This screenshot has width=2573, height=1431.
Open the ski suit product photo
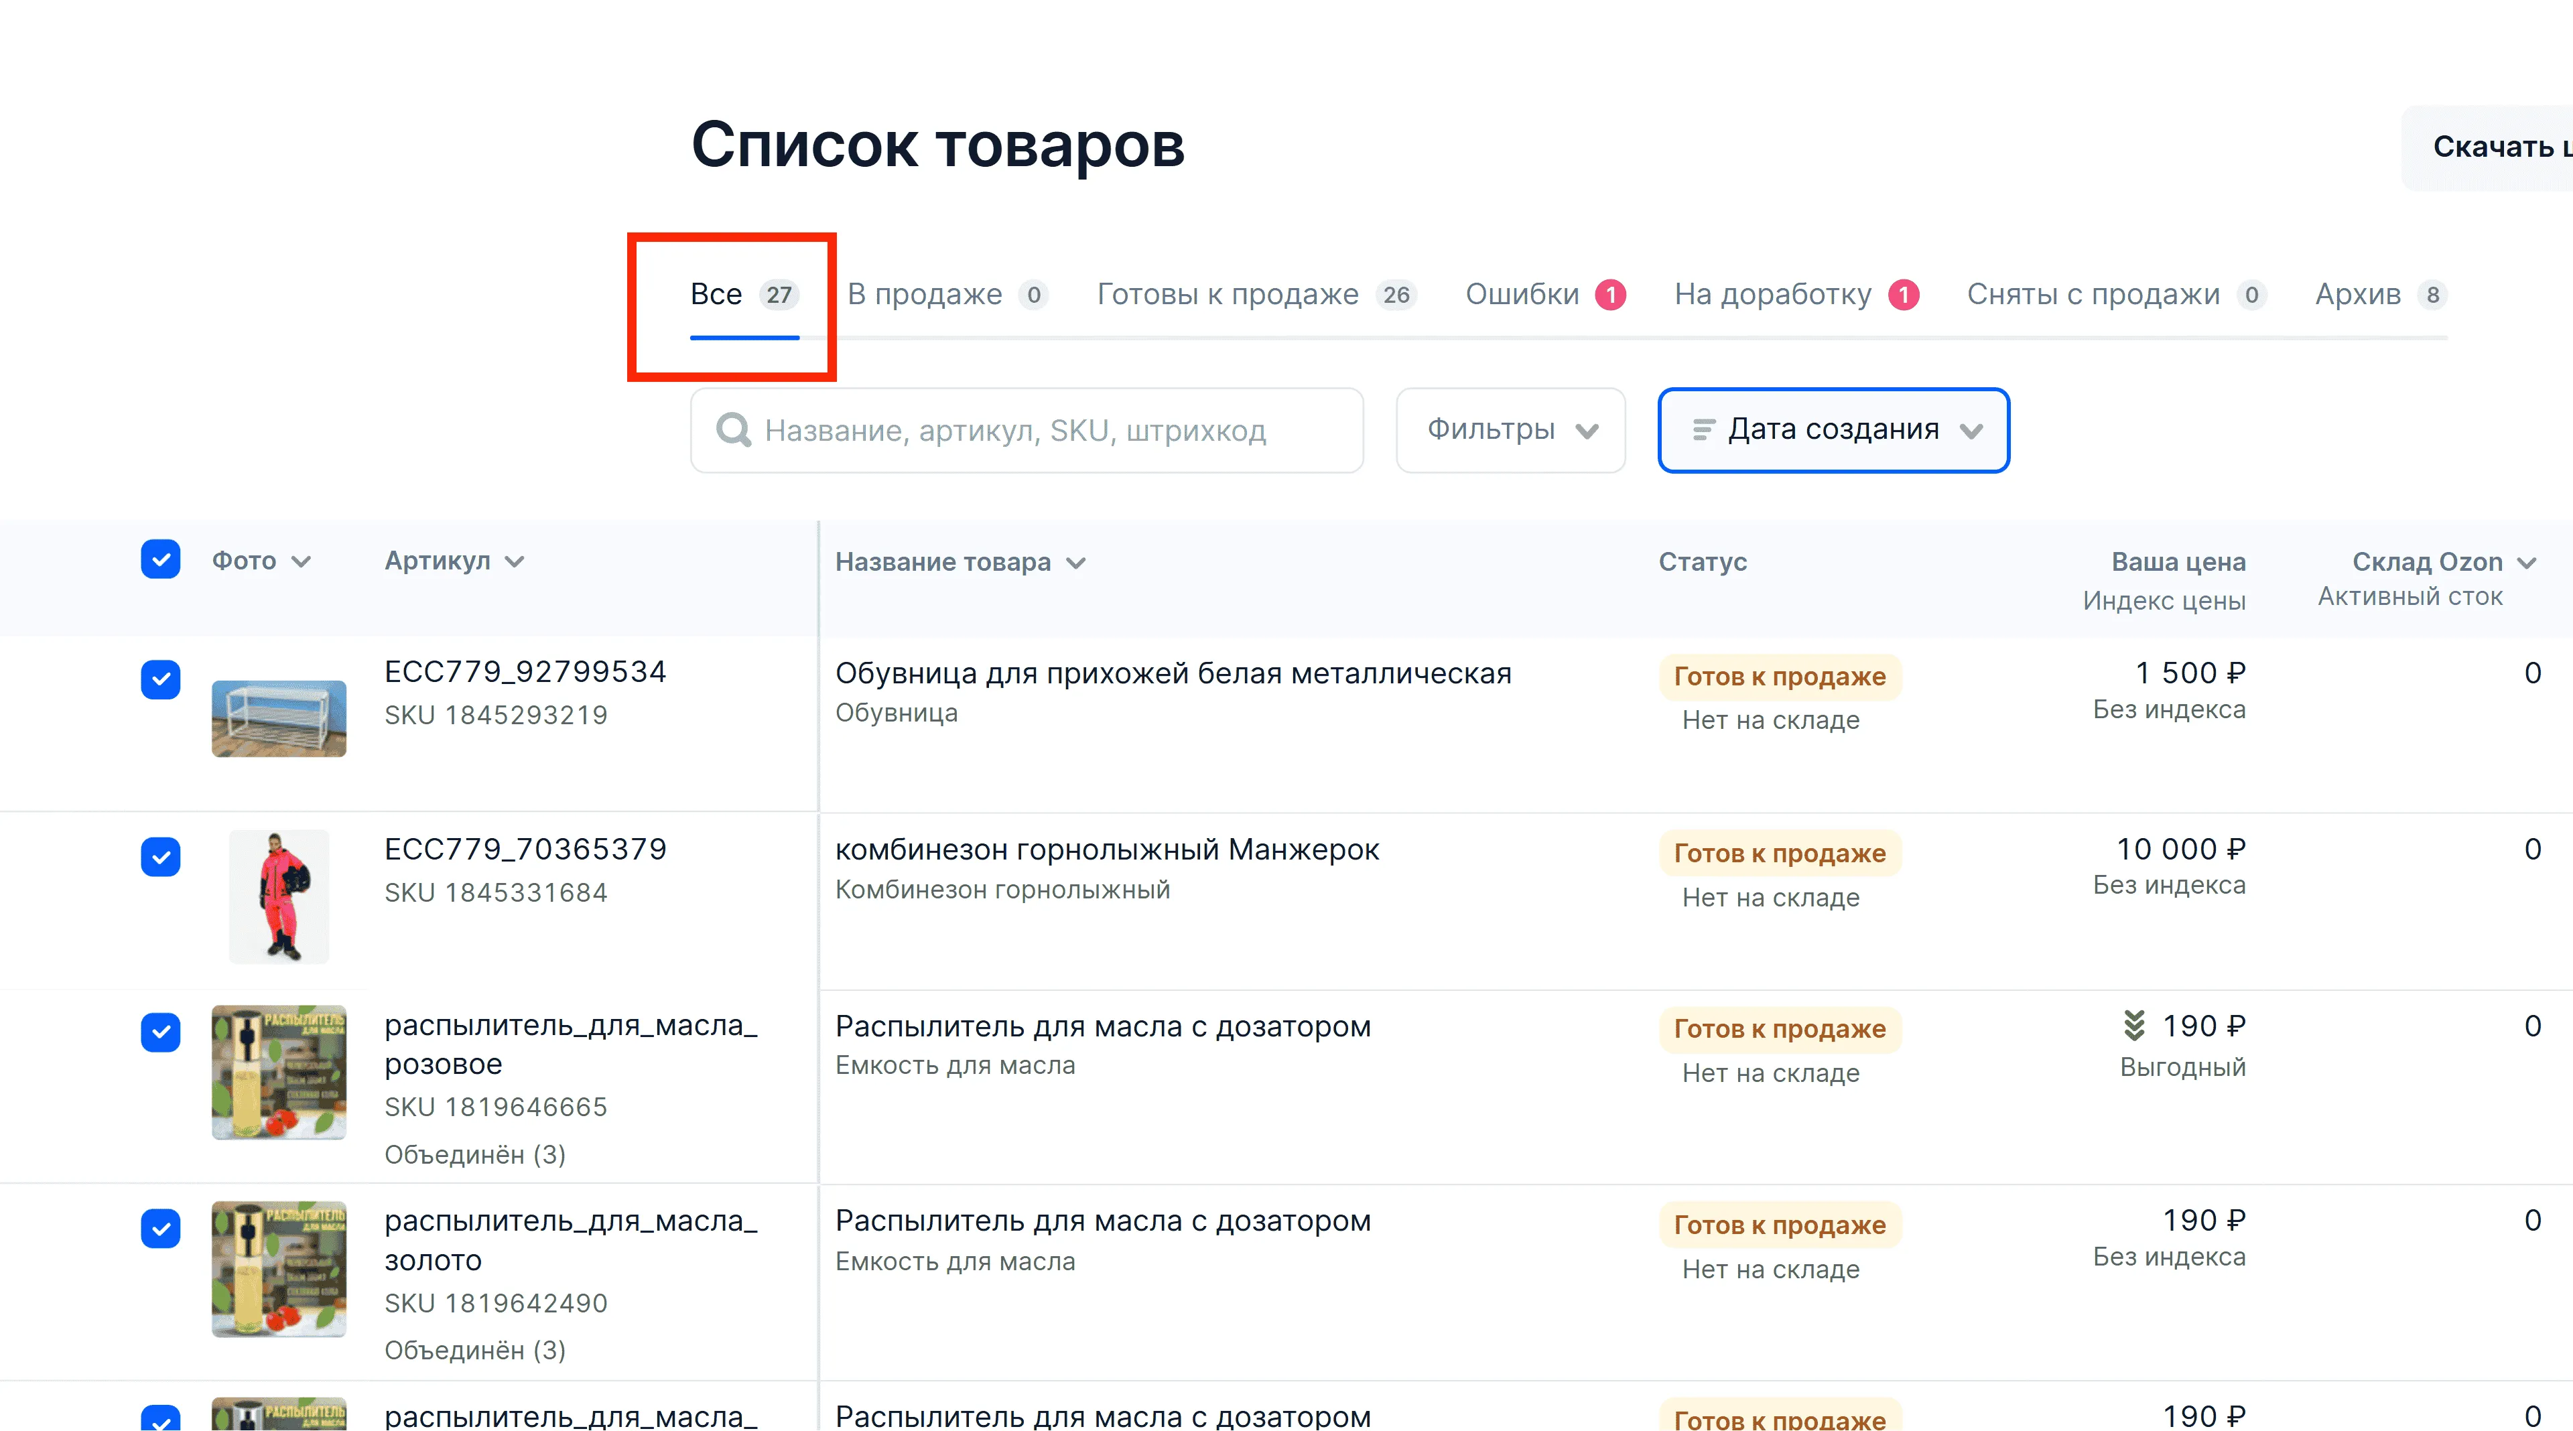pos(279,896)
